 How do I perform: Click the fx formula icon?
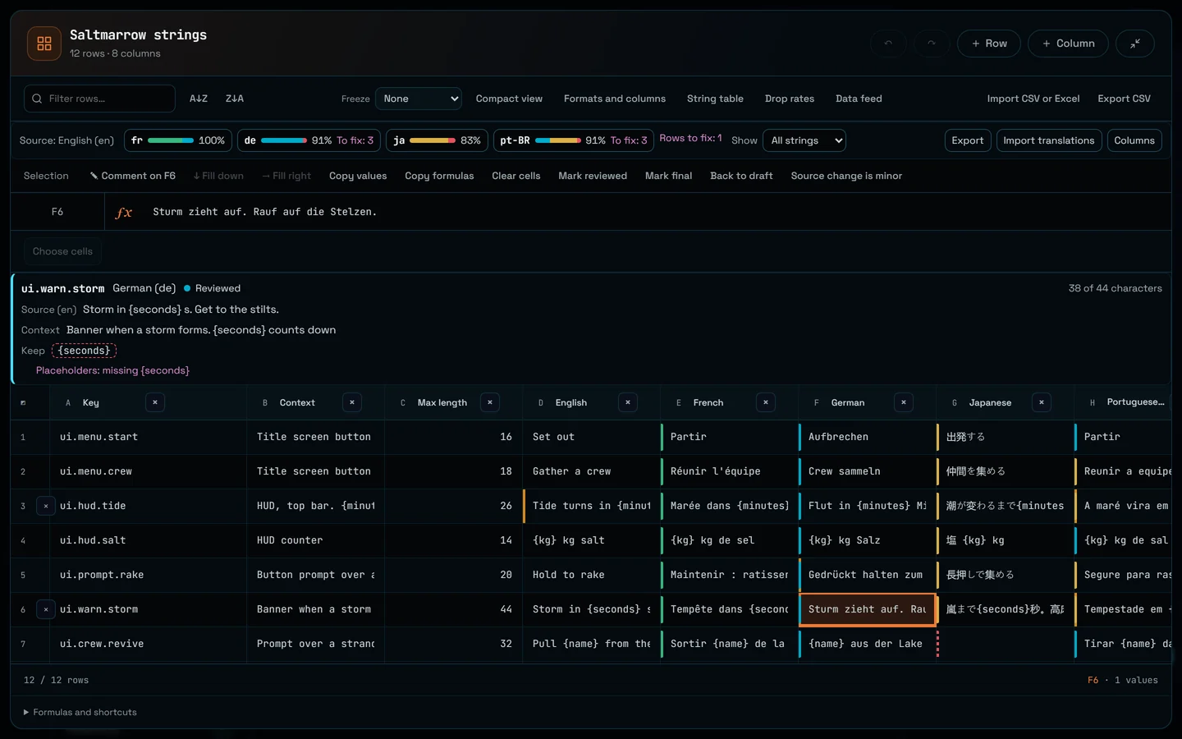click(124, 213)
